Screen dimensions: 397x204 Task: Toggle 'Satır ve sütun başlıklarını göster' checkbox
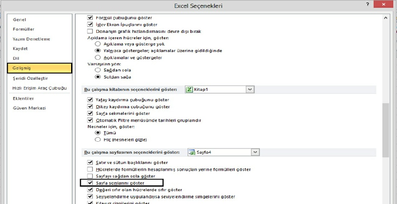pyautogui.click(x=90, y=163)
